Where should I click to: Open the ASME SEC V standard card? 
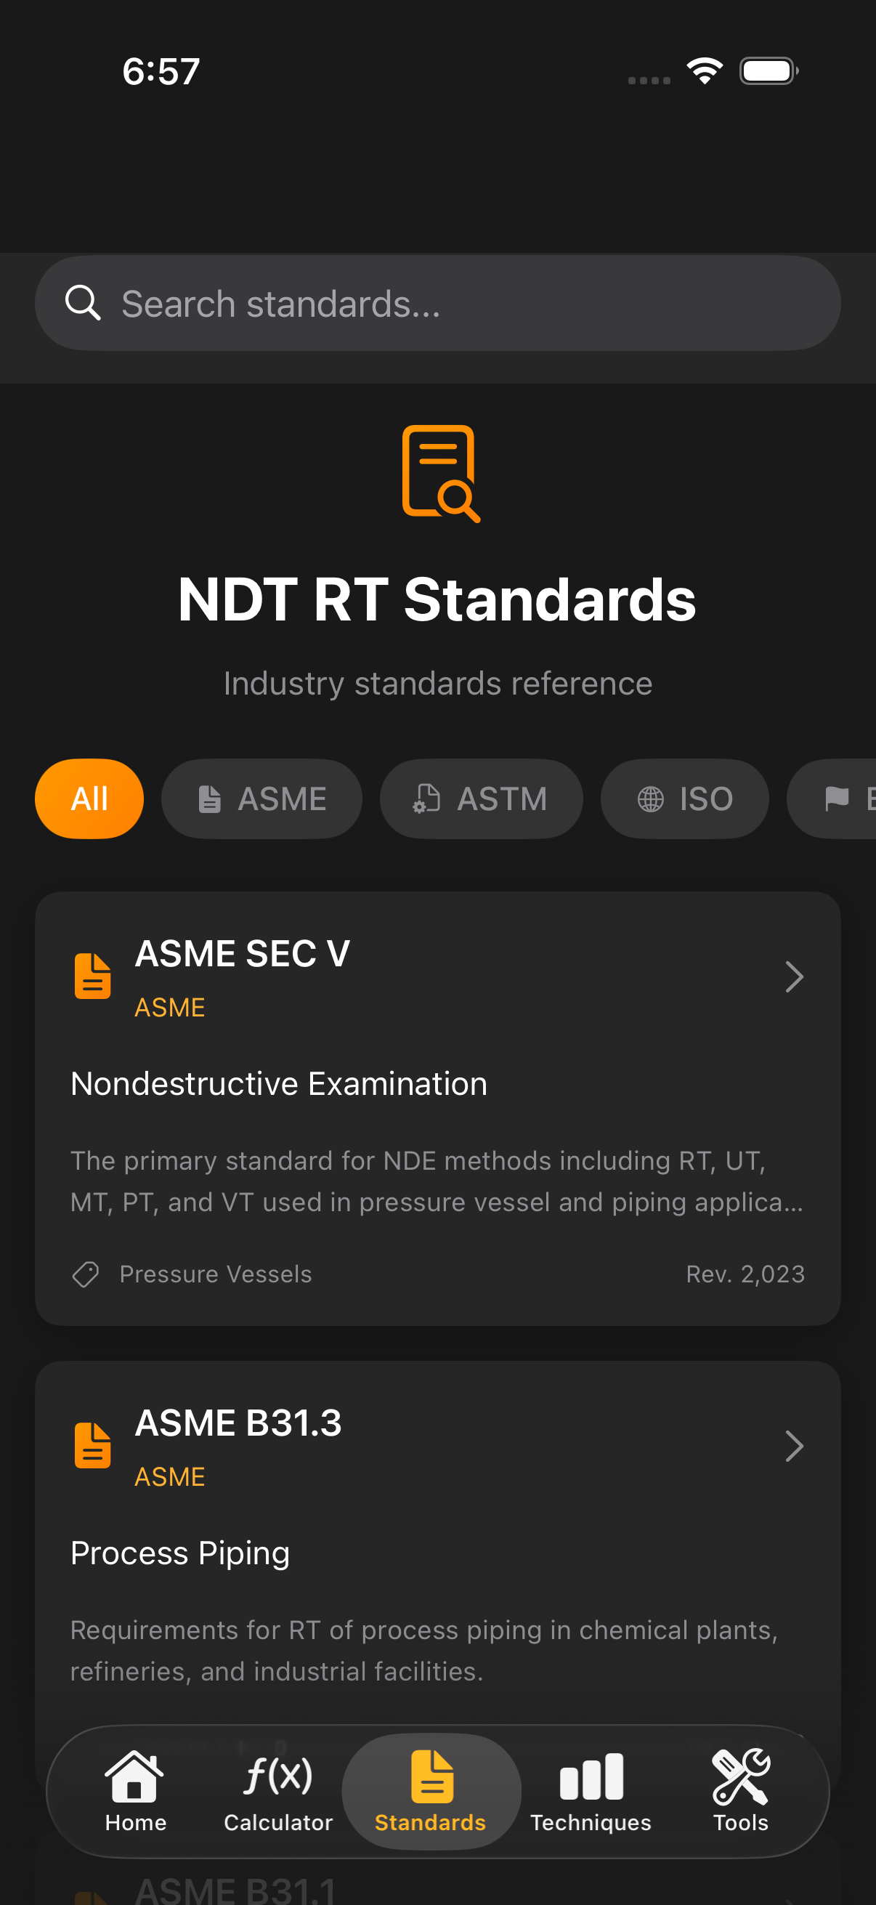pyautogui.click(x=437, y=1109)
